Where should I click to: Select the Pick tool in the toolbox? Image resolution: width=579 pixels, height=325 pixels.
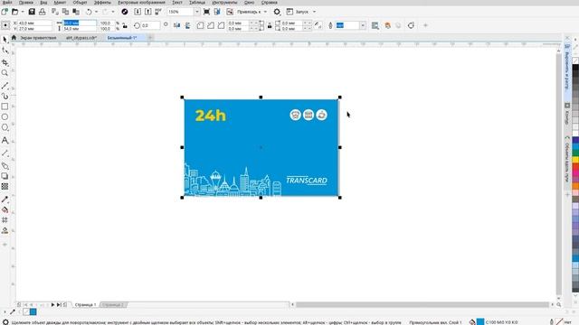tap(5, 40)
